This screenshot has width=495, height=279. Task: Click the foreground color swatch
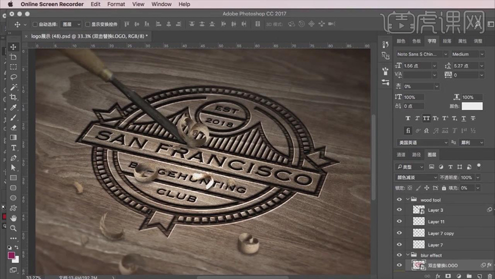point(11,255)
